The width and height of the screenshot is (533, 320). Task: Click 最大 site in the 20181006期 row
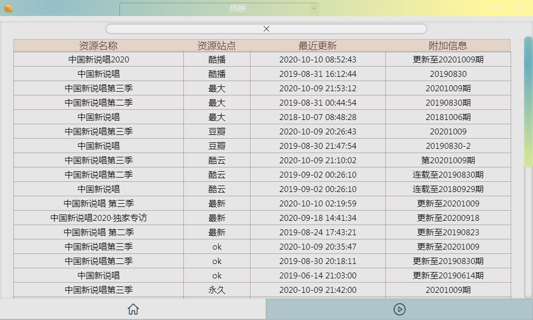click(217, 117)
